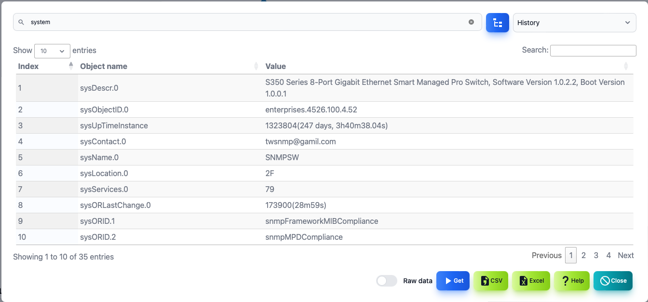The width and height of the screenshot is (648, 302).
Task: Change the Show entries count dropdown
Action: pos(52,51)
